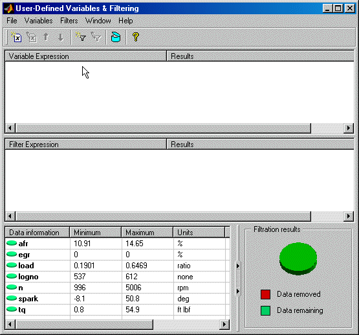Click the Filter Expression column header
Image resolution: width=359 pixels, height=335 pixels.
coord(85,144)
